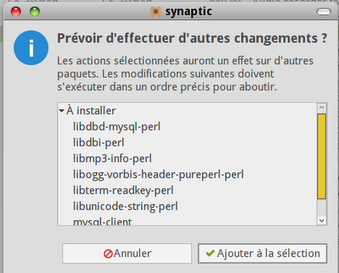
Task: Click the yellow scrollbar thumb
Action: pos(321,156)
